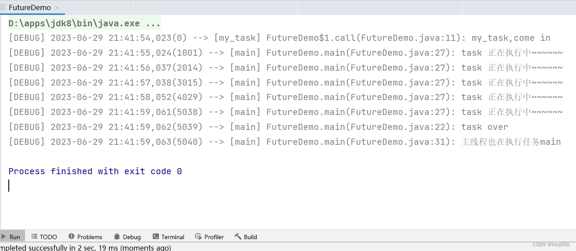Click the 'my_task,come in' log text
Image resolution: width=576 pixels, height=251 pixels.
[x=511, y=38]
